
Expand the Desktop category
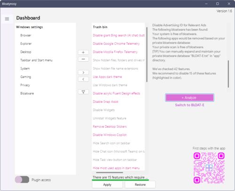26,52
